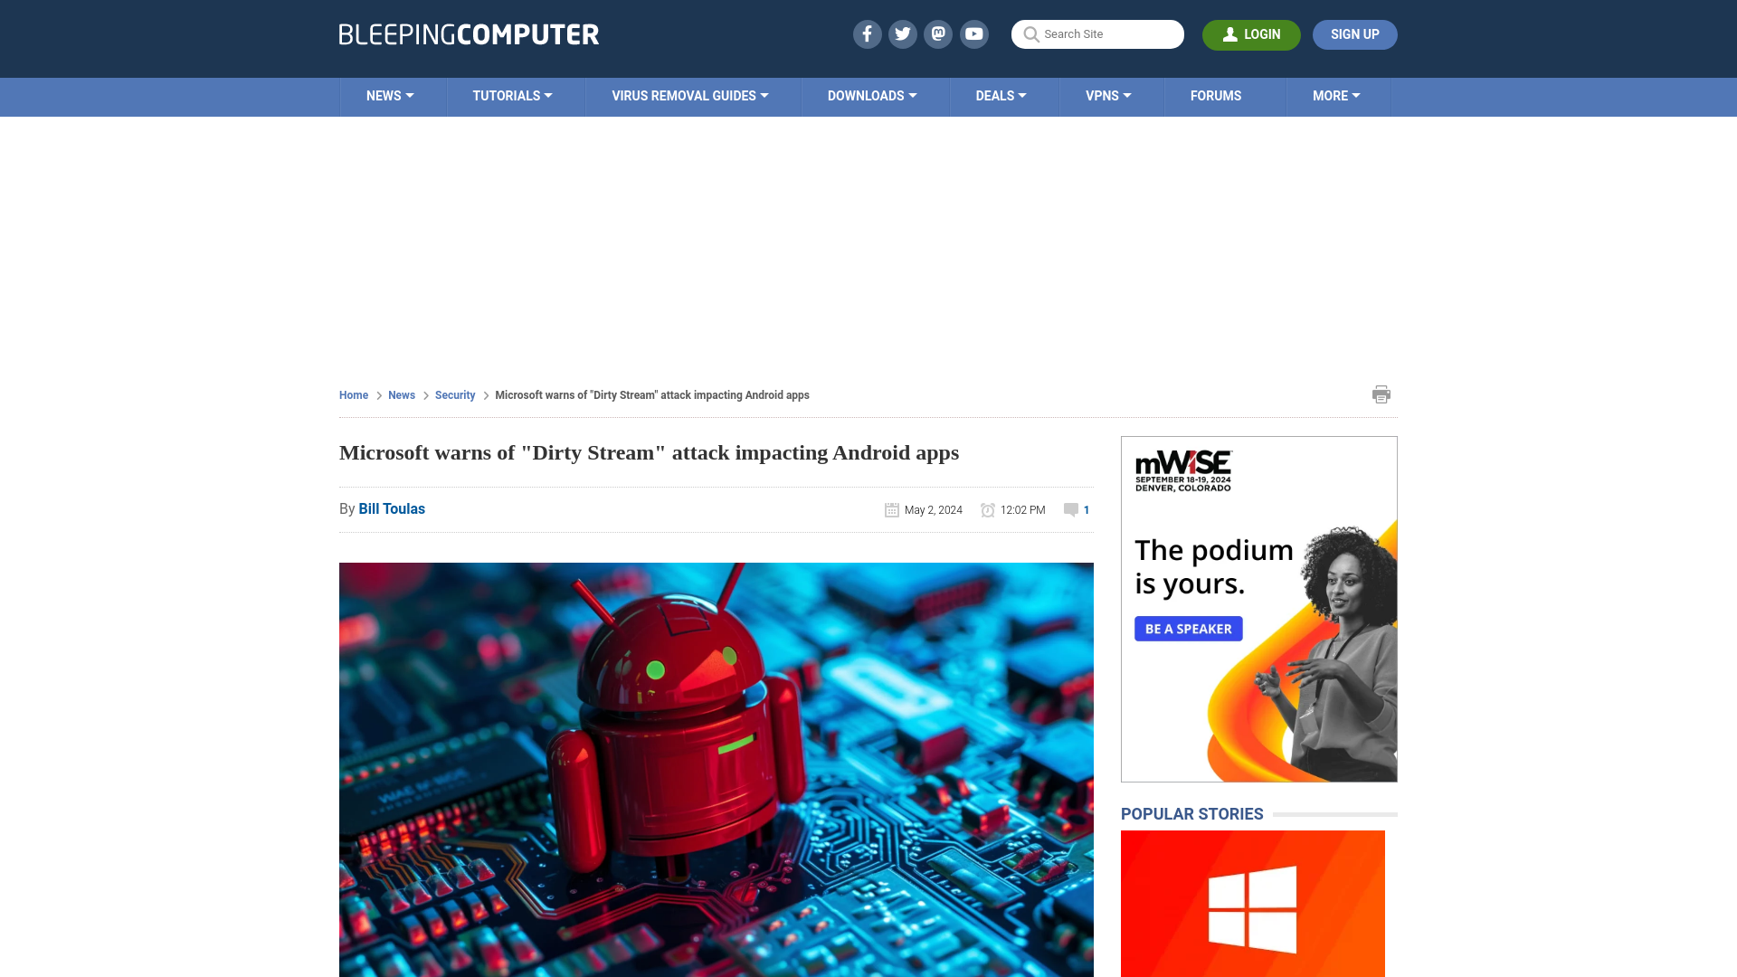Expand the VIRUS REMOVAL GUIDES dropdown
The width and height of the screenshot is (1737, 977).
click(689, 95)
